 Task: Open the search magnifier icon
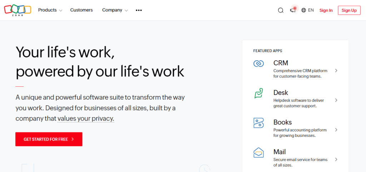pyautogui.click(x=281, y=10)
